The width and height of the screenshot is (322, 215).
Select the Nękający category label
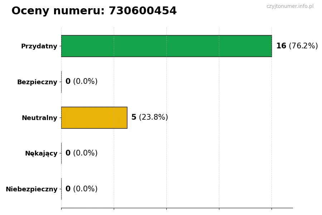[x=41, y=153]
